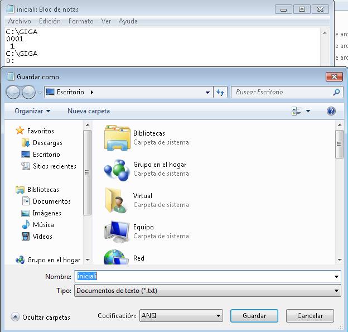348x332 pixels.
Task: Select the Equipo computer icon
Action: 117,232
